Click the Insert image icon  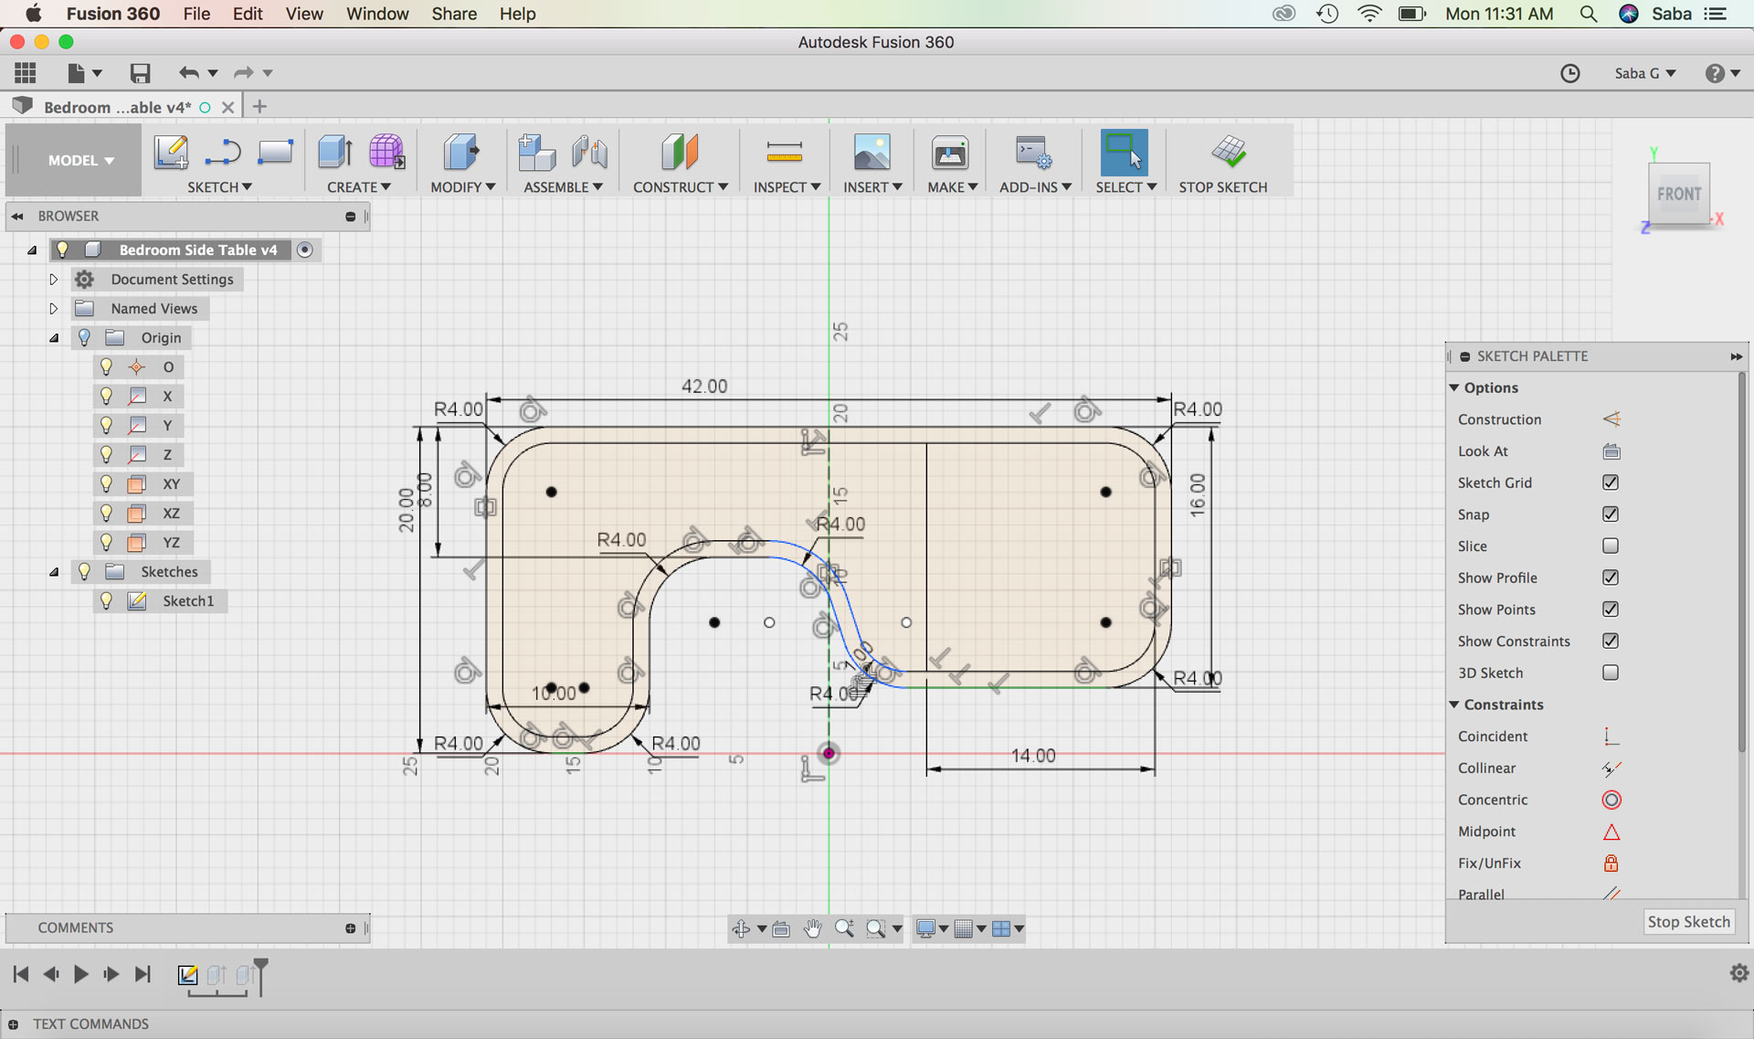coord(872,152)
